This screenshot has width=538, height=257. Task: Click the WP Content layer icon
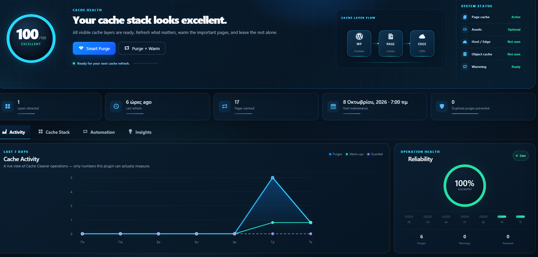[359, 36]
